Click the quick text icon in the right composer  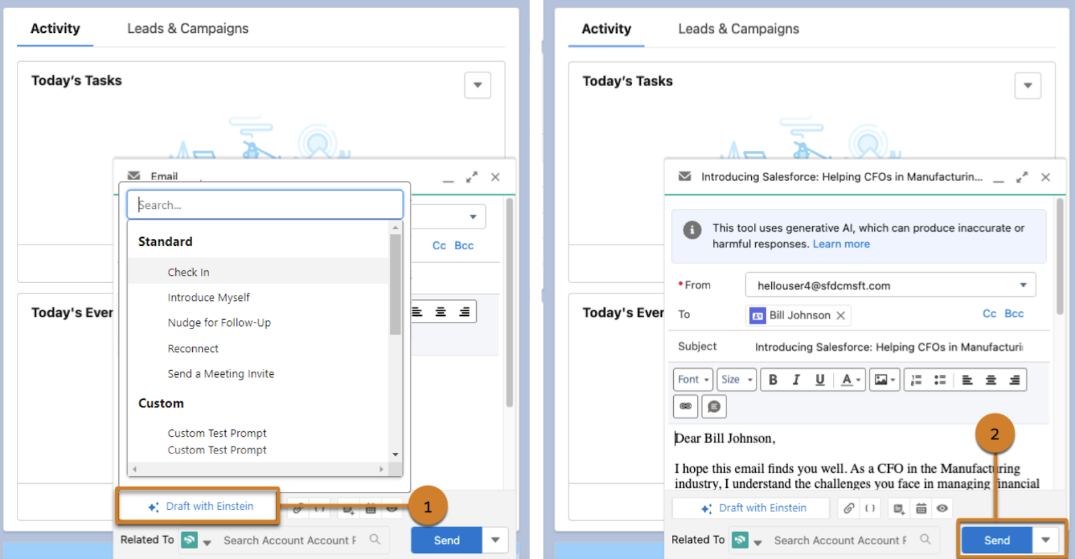pyautogui.click(x=714, y=406)
